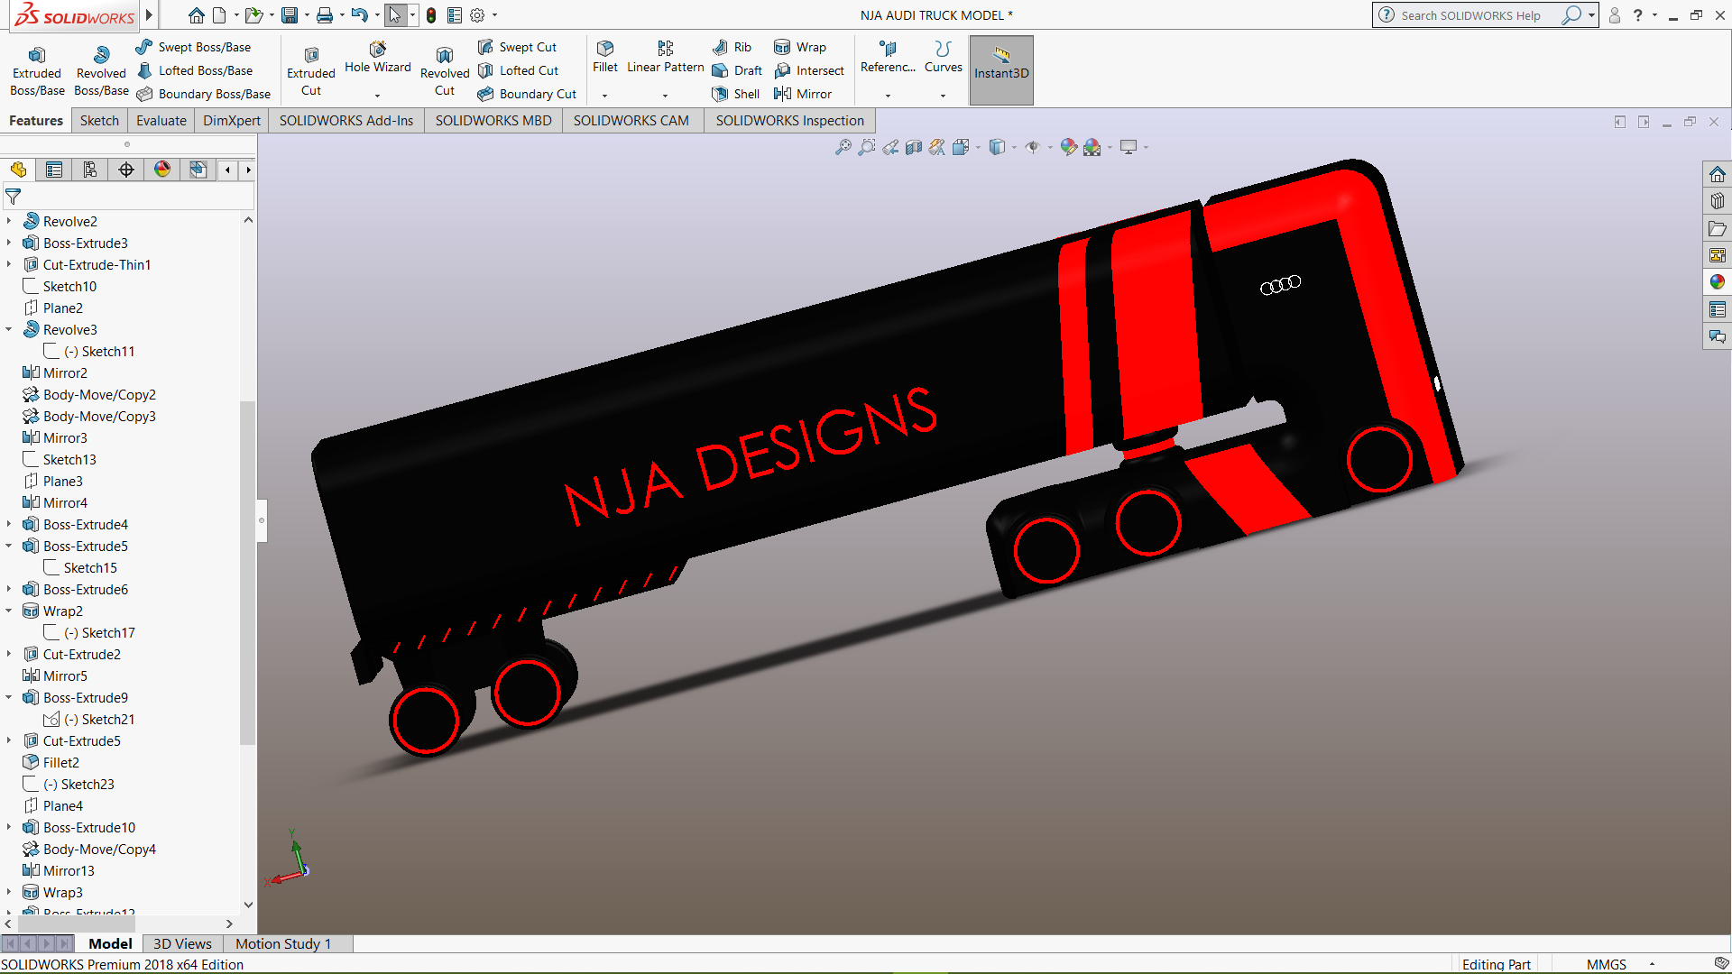
Task: Click the MMGS unit system button
Action: tap(1607, 964)
